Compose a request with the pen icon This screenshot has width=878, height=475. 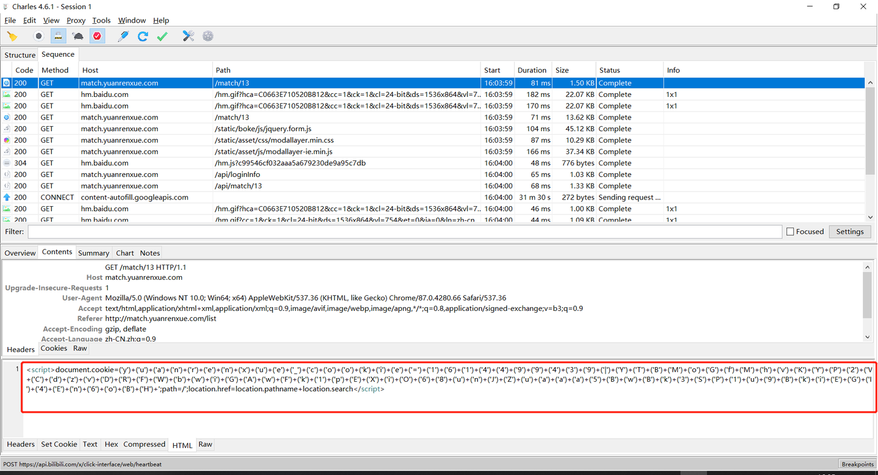[x=123, y=36]
